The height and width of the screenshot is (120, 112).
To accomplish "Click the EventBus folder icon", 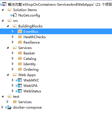I will [20, 31].
